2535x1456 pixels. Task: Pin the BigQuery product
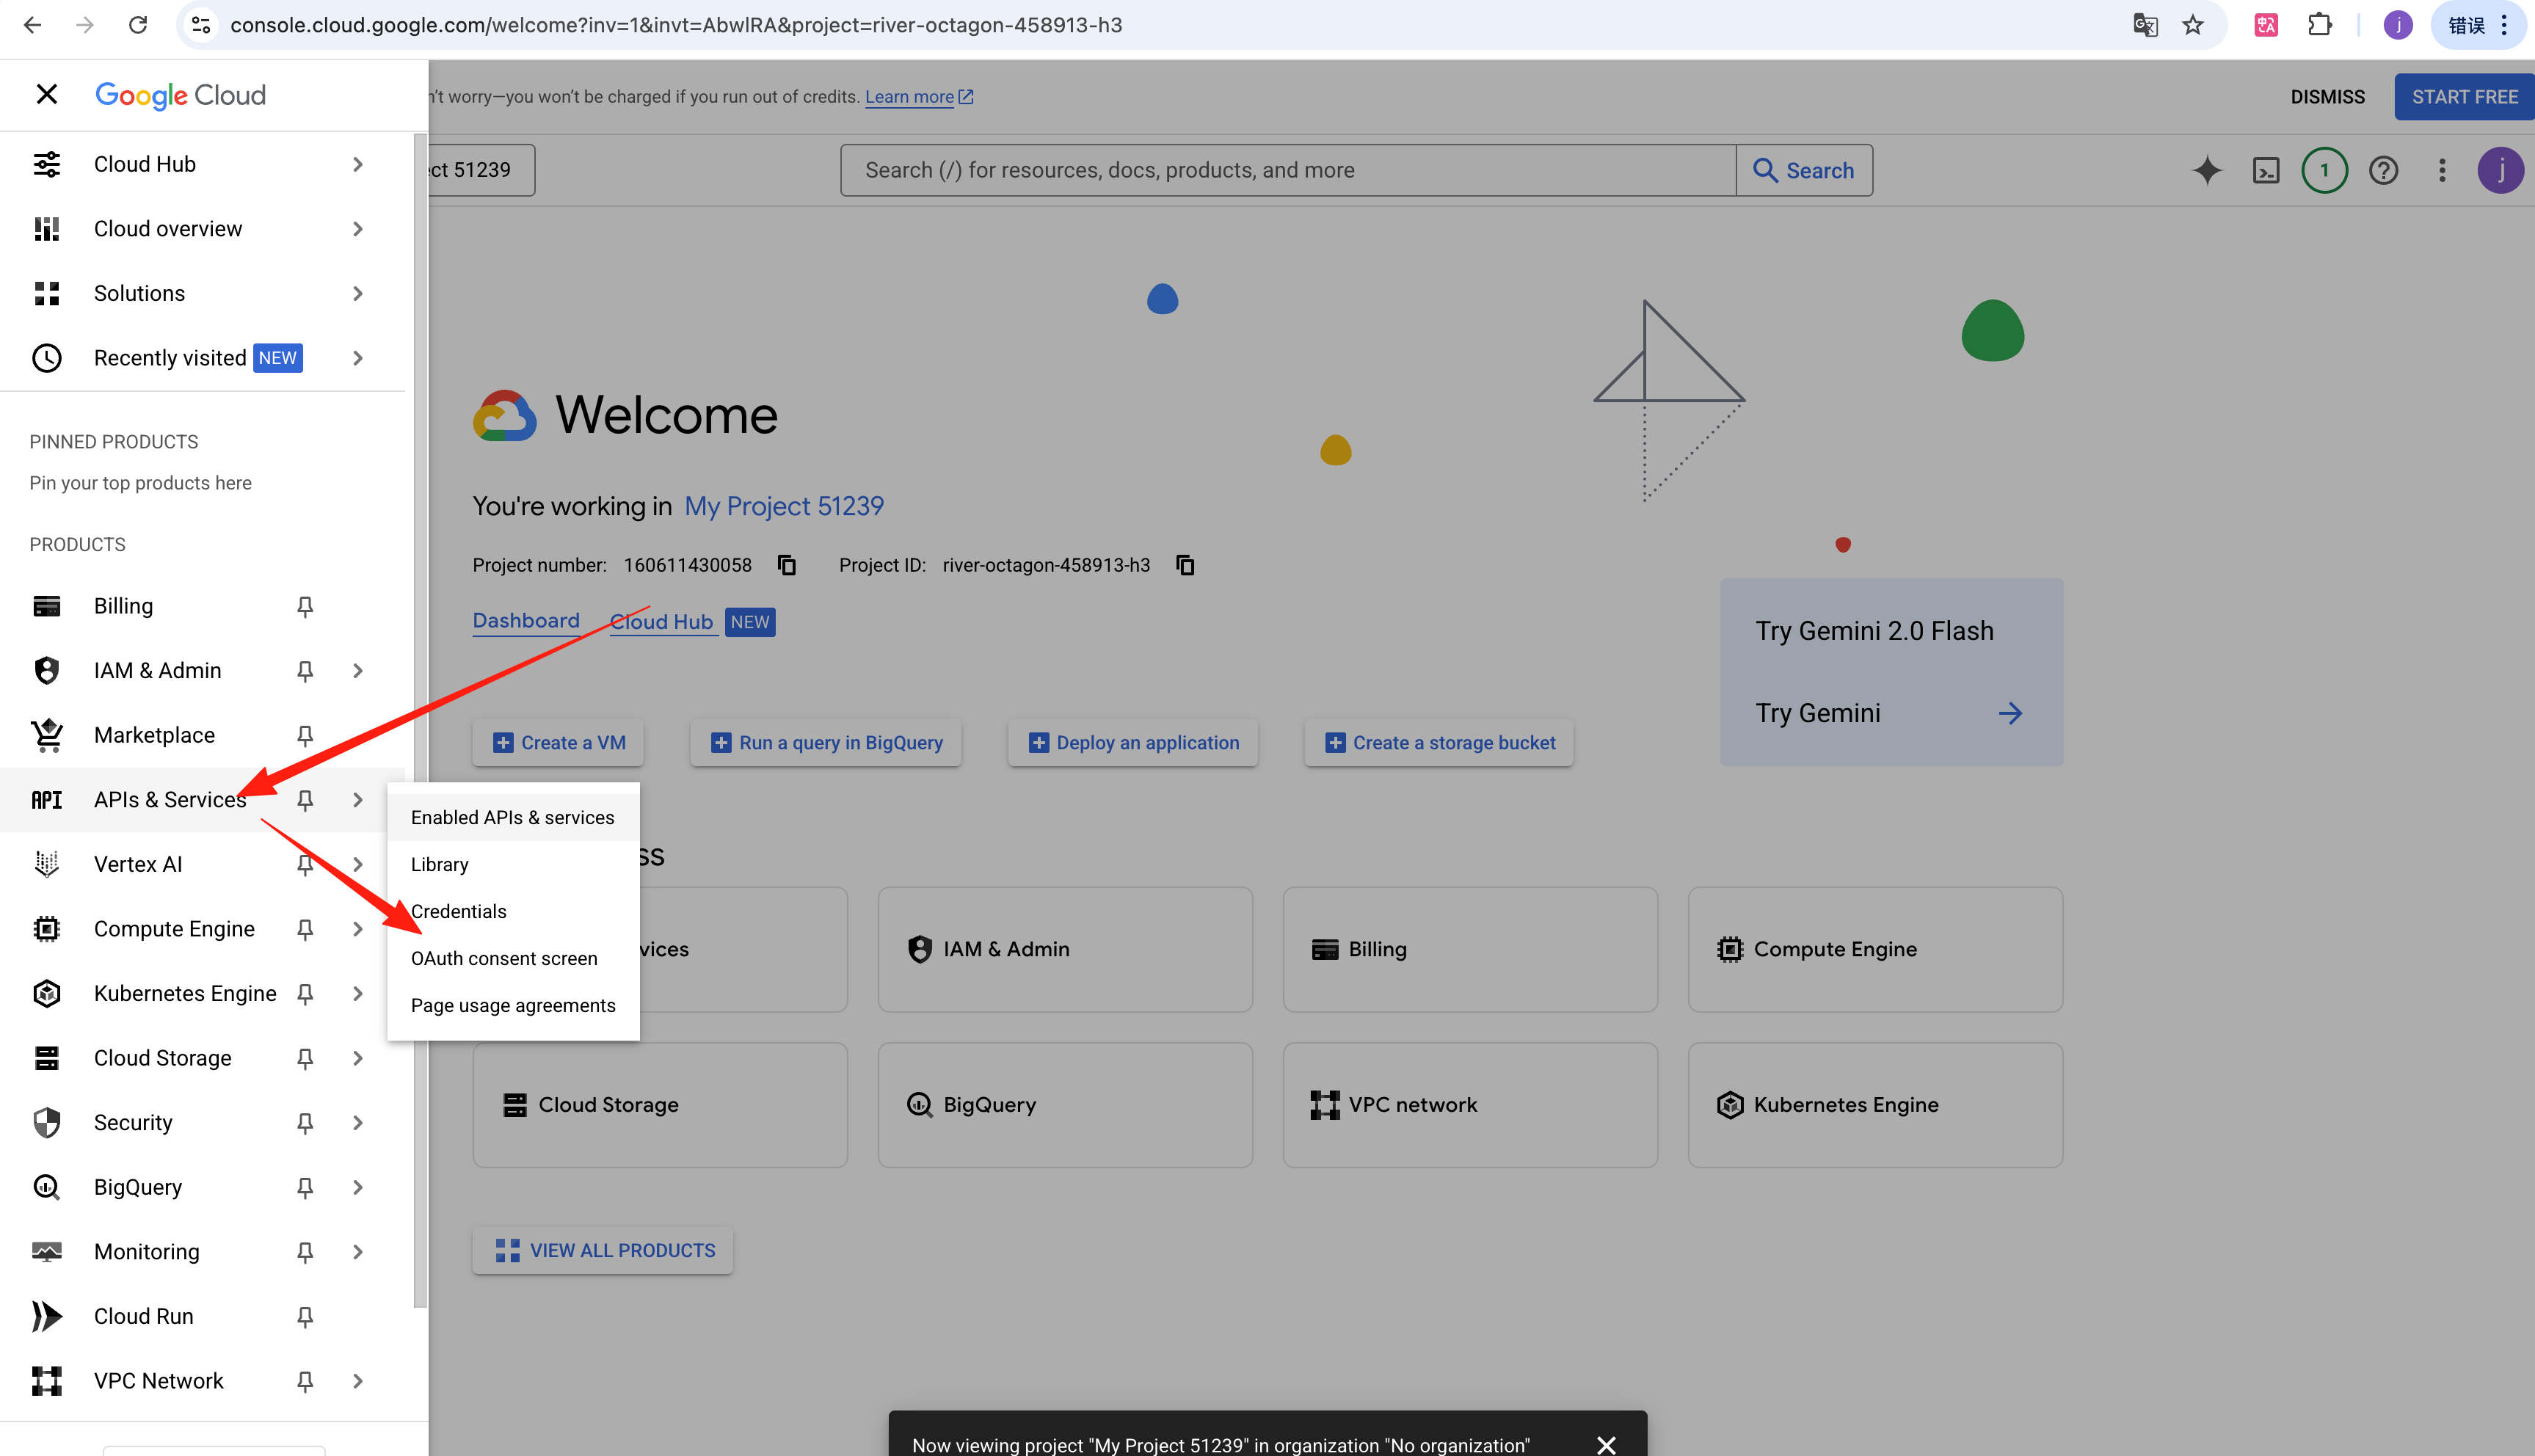pyautogui.click(x=305, y=1187)
